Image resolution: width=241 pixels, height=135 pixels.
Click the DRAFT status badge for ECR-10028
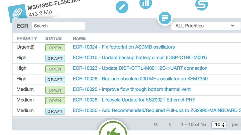[55, 79]
